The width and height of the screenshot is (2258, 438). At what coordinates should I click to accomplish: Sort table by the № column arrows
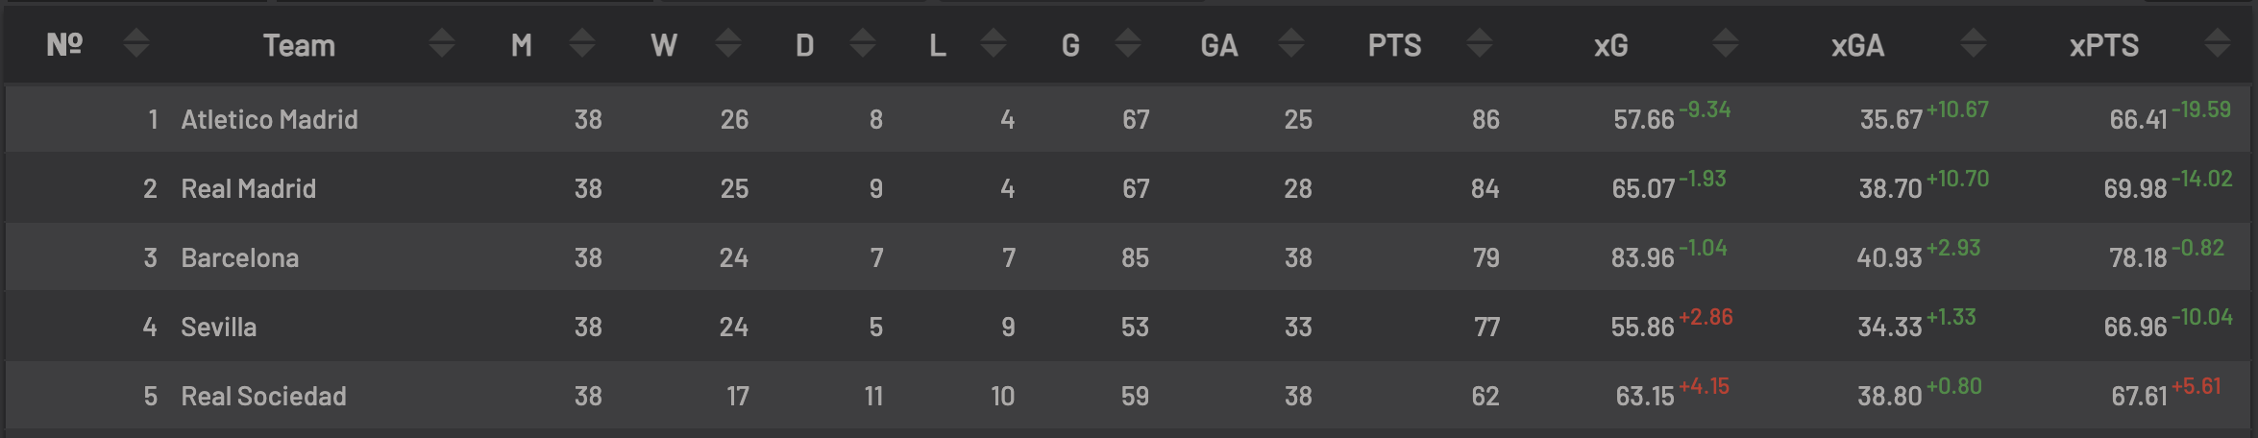tap(136, 43)
